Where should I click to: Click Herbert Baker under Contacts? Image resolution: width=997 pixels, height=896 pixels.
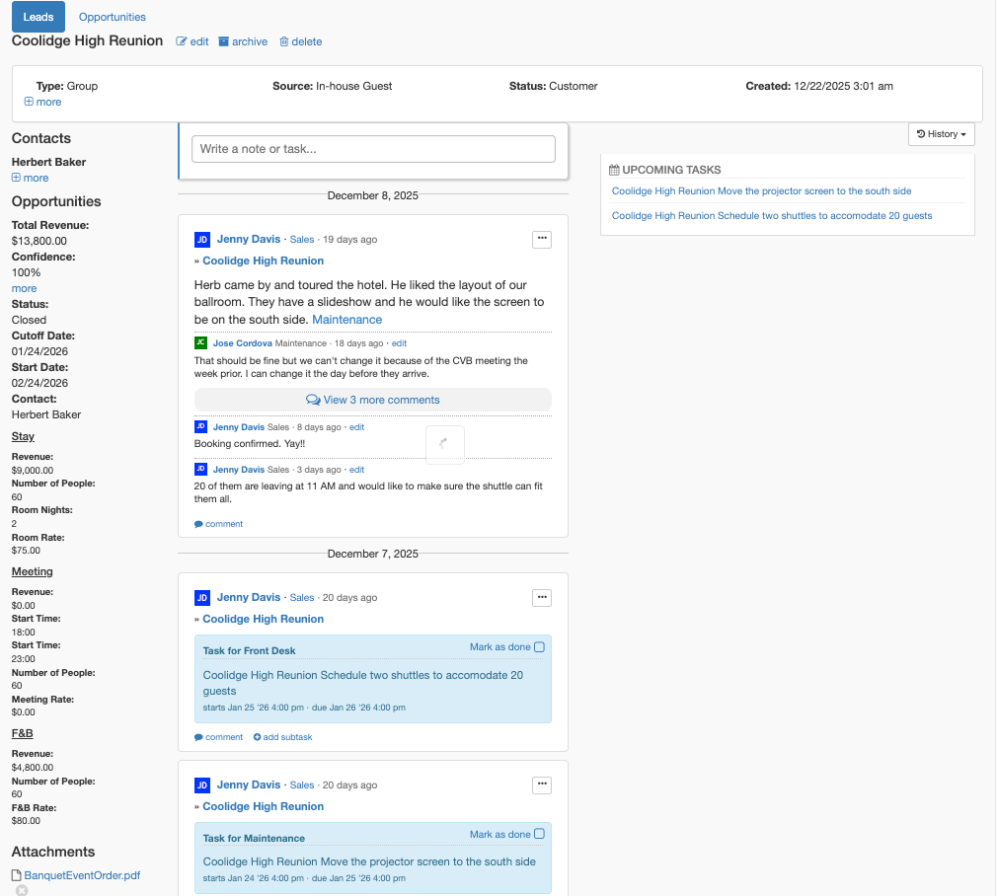click(48, 162)
